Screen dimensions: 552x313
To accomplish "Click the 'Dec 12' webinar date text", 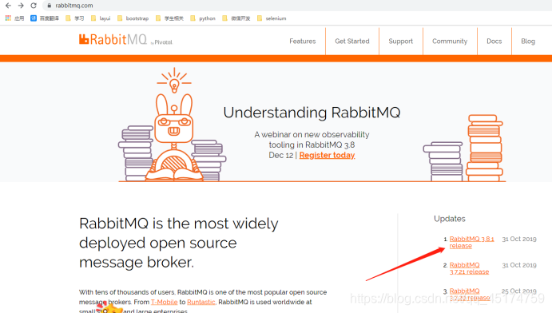I will 281,155.
